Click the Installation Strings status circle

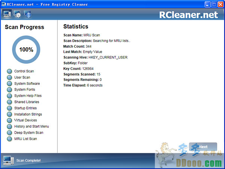coord(9,114)
